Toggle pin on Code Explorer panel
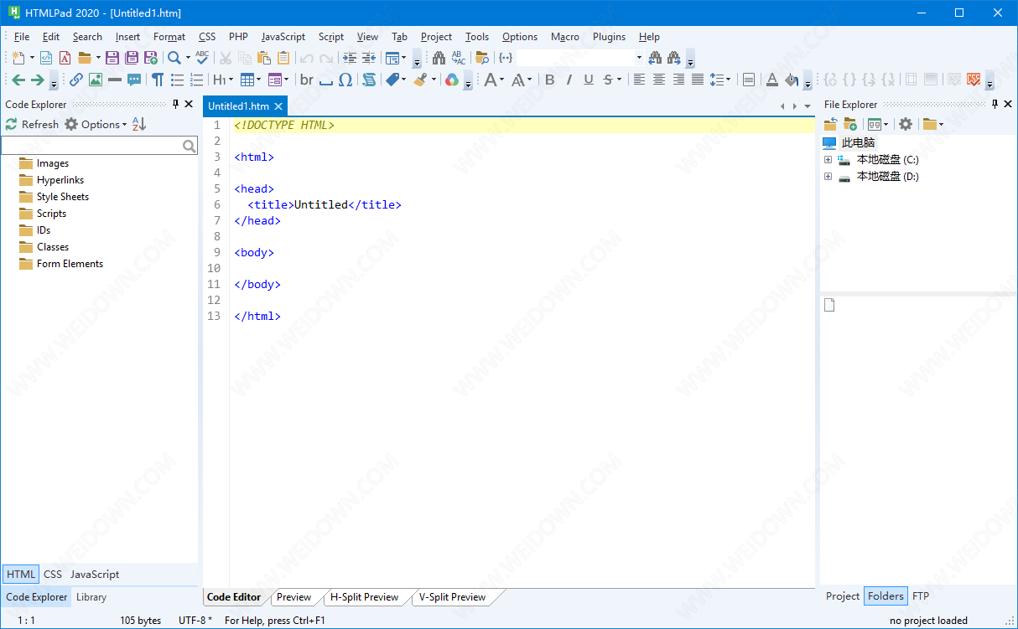1018x629 pixels. (175, 104)
